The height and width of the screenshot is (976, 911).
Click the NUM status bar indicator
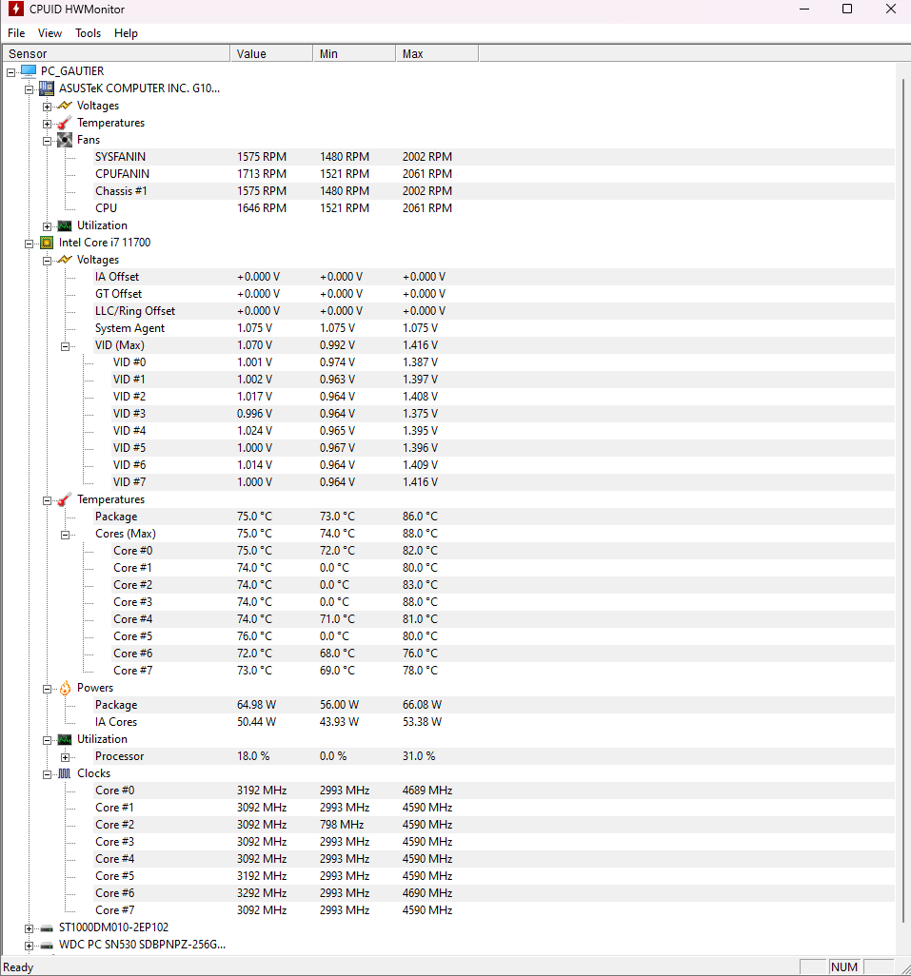(x=843, y=966)
